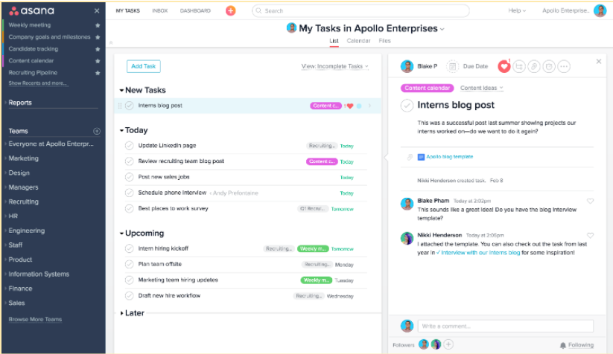
Task: Open the Help dropdown menu
Action: click(x=517, y=11)
